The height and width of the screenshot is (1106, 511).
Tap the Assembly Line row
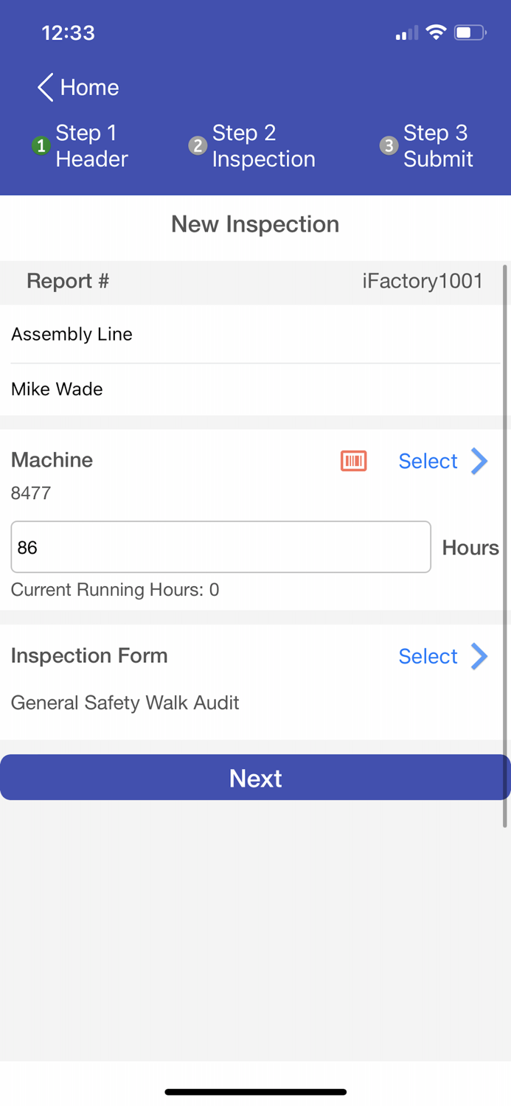[72, 334]
